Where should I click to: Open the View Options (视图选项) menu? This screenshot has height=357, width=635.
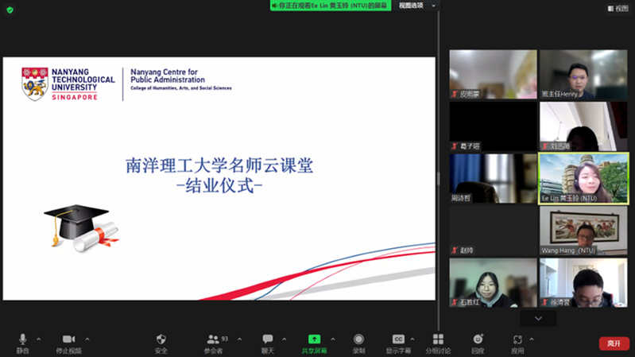(x=417, y=6)
